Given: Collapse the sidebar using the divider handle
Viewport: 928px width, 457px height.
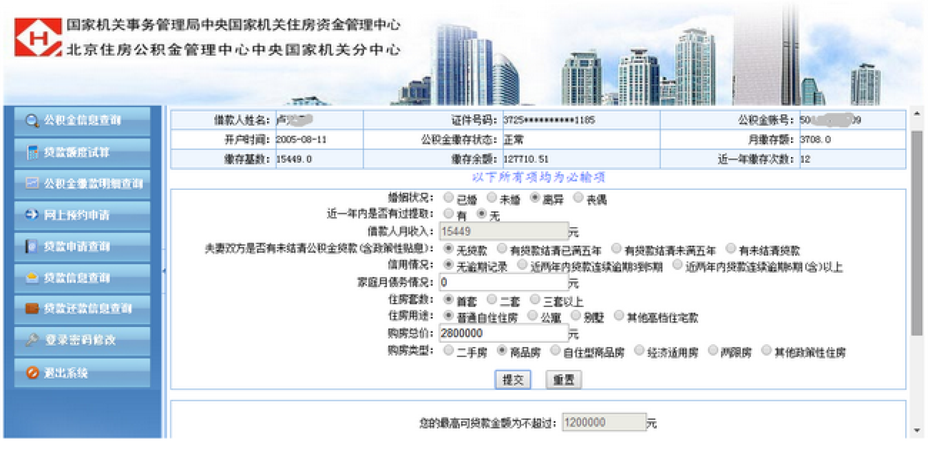Looking at the screenshot, I should [163, 271].
